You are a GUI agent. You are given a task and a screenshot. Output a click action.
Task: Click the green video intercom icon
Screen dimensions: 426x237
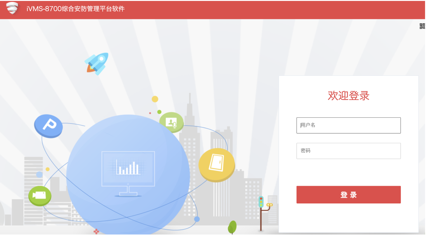tap(171, 122)
